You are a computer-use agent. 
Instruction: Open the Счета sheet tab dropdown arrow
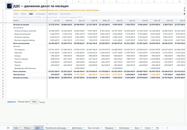click(152, 128)
